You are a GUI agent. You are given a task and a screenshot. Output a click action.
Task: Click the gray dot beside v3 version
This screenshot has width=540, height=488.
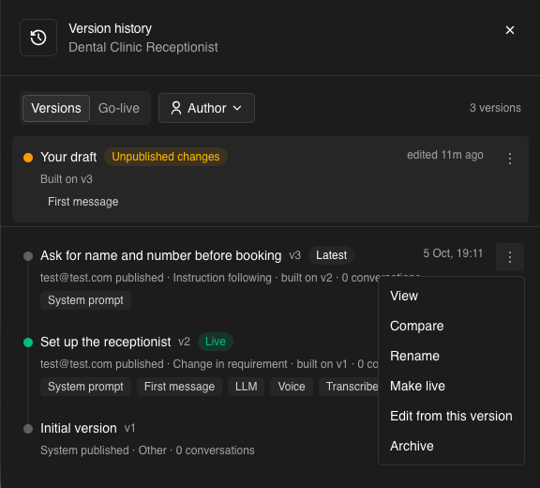[28, 256]
